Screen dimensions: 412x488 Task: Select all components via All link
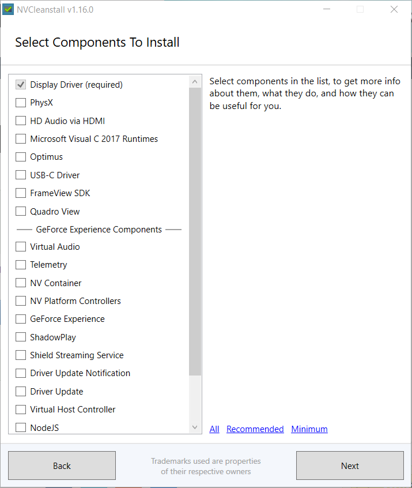tap(214, 429)
